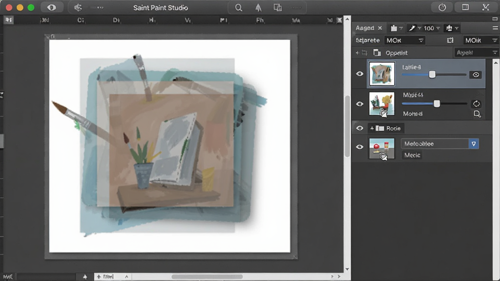Click the Stjarete label

[x=368, y=40]
